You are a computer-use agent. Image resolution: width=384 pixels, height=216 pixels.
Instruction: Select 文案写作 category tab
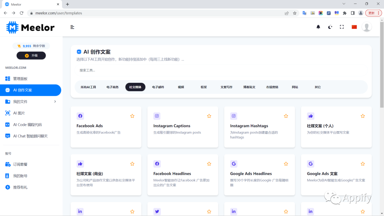coord(226,87)
